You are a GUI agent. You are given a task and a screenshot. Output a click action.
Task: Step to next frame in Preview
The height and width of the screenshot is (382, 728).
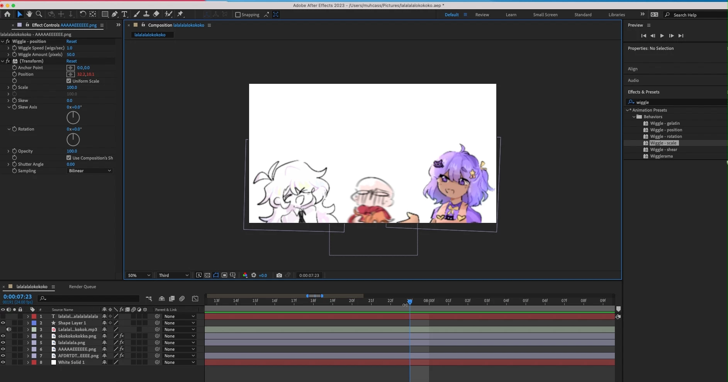pyautogui.click(x=671, y=36)
